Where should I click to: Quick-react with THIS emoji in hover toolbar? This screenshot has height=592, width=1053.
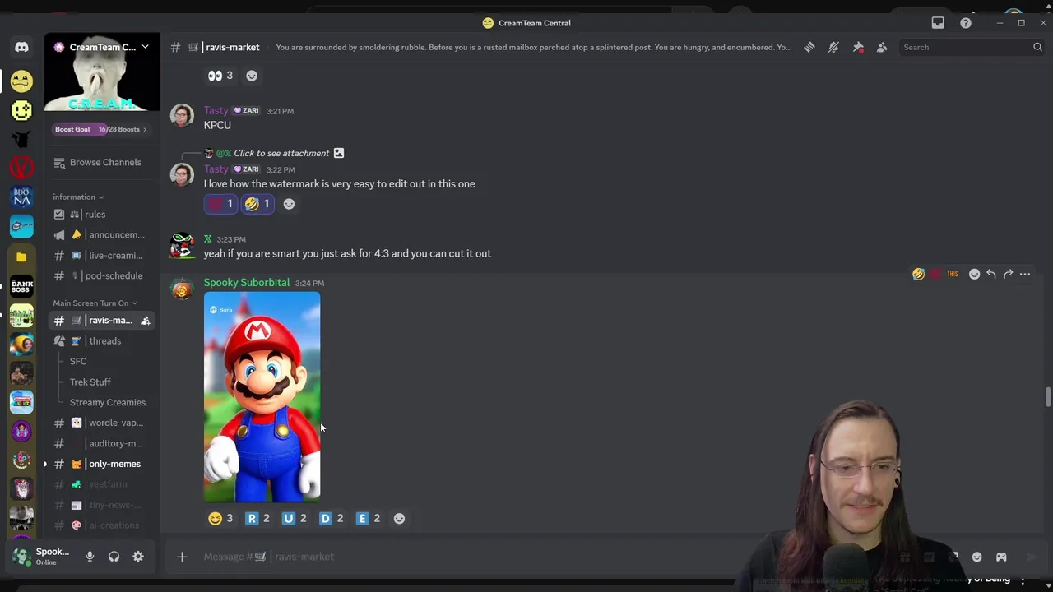[952, 274]
